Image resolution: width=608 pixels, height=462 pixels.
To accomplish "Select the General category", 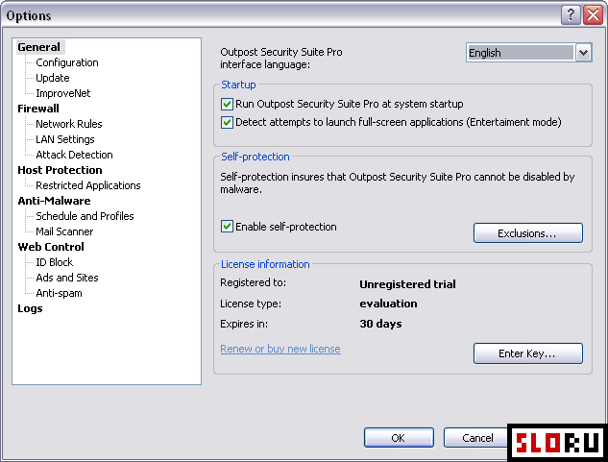I will (38, 47).
